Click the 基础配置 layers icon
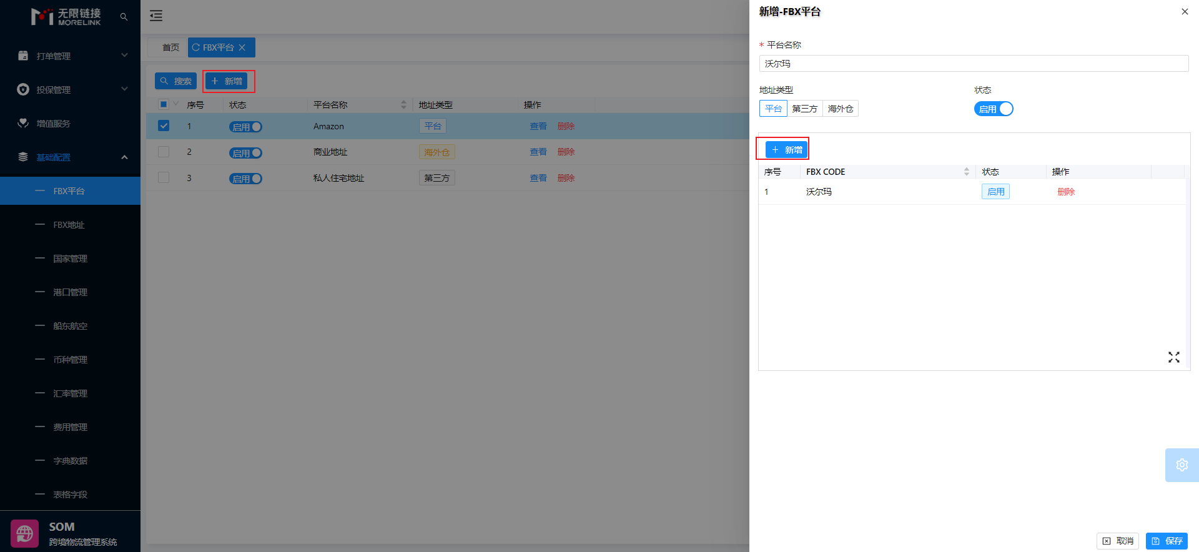Screen dimensions: 1199x552 (23, 157)
